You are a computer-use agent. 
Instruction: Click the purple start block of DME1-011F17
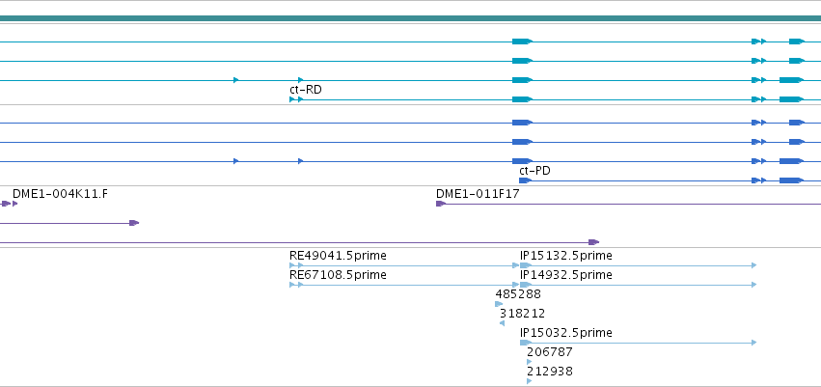(x=441, y=204)
